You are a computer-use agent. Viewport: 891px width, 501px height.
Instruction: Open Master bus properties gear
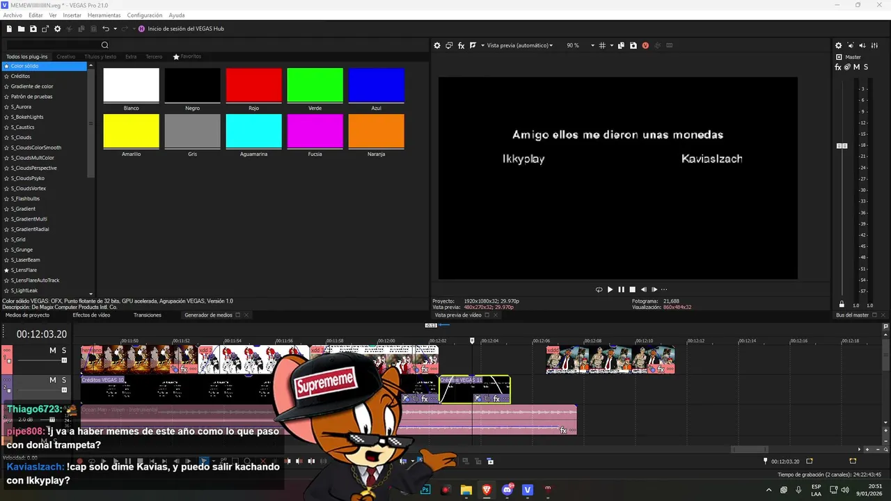pyautogui.click(x=839, y=45)
